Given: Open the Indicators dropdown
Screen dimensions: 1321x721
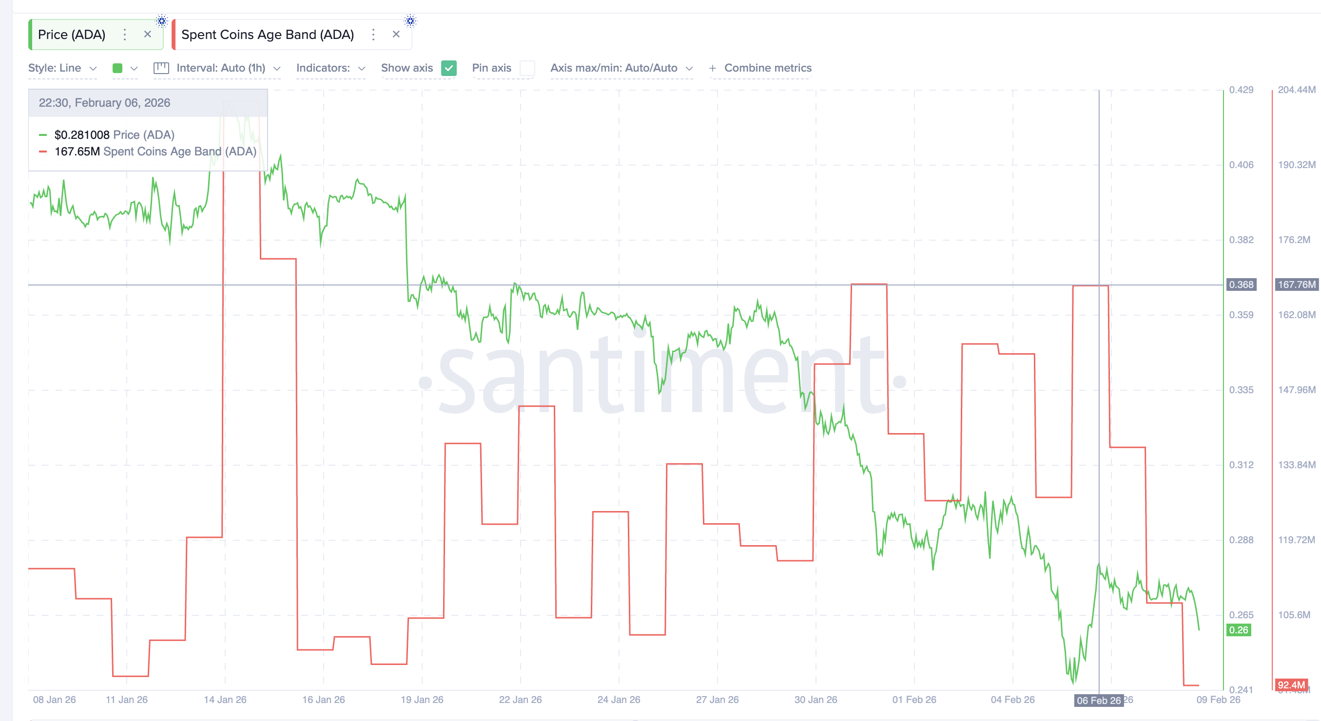Looking at the screenshot, I should [331, 68].
